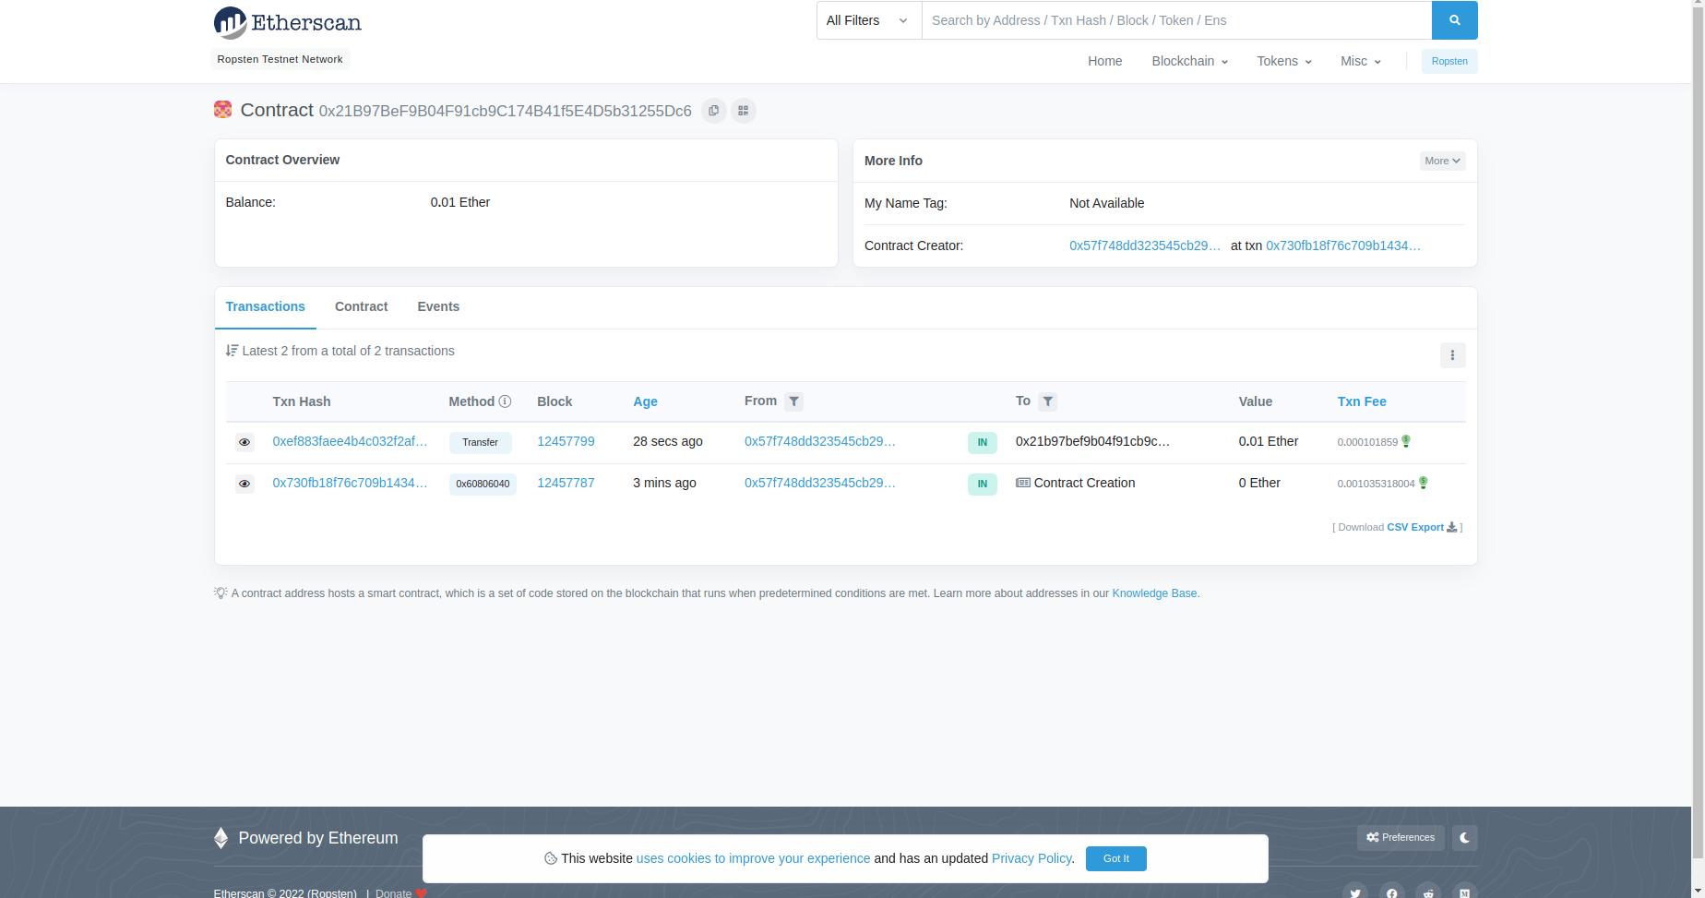Open From address in the 0x60806040 row
The image size is (1705, 898).
pyautogui.click(x=819, y=483)
